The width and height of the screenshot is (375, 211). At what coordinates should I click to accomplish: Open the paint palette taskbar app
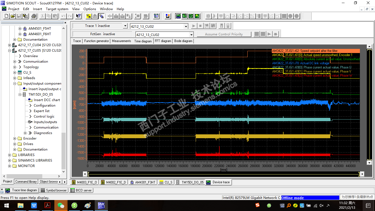click(x=88, y=205)
